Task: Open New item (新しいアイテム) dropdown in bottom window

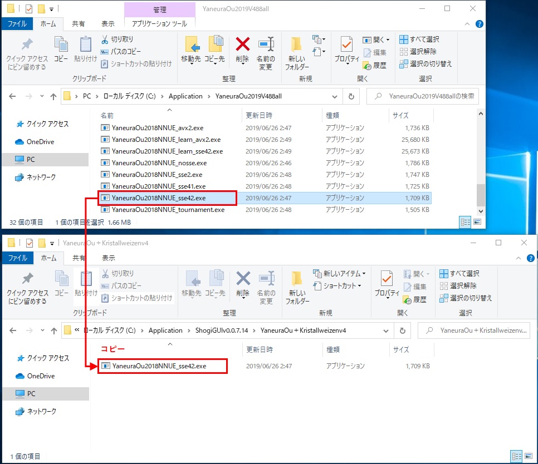Action: click(x=339, y=274)
